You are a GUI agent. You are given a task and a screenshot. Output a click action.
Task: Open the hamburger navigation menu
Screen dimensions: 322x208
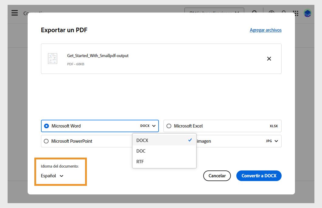click(x=14, y=13)
